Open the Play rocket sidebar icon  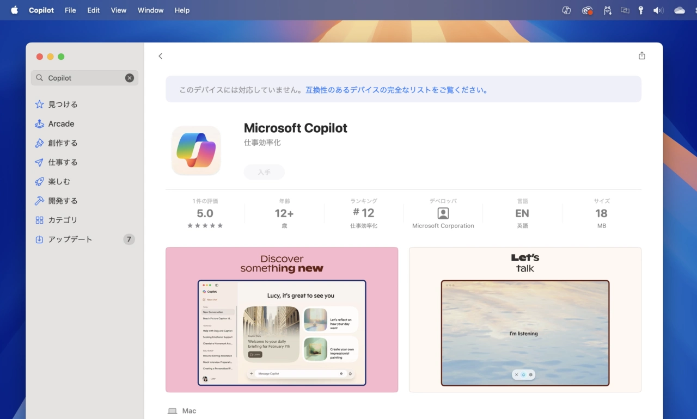tap(39, 182)
